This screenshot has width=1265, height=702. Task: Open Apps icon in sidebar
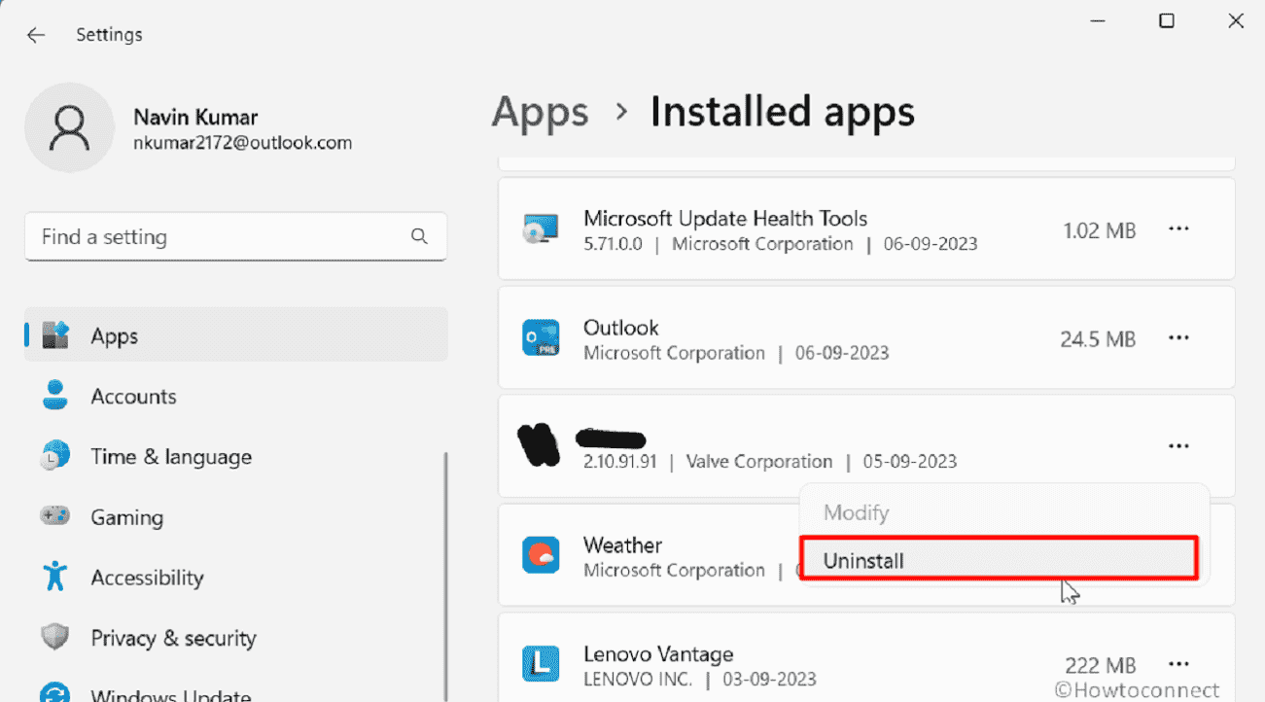click(x=55, y=335)
